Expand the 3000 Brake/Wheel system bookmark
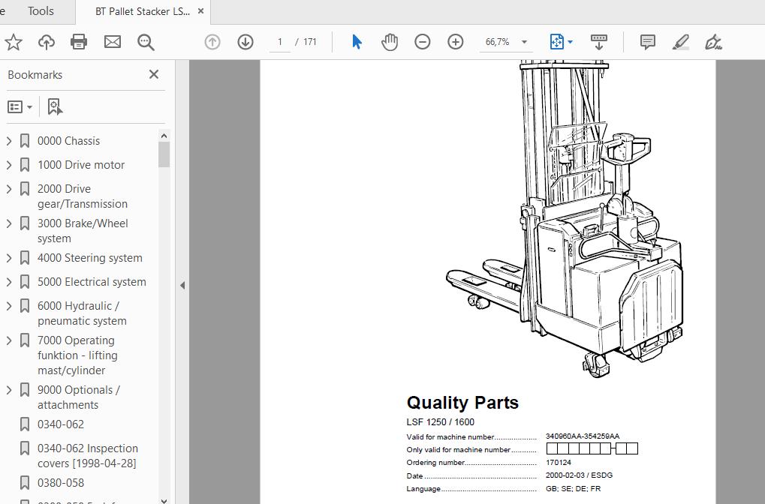The height and width of the screenshot is (504, 765). [9, 223]
